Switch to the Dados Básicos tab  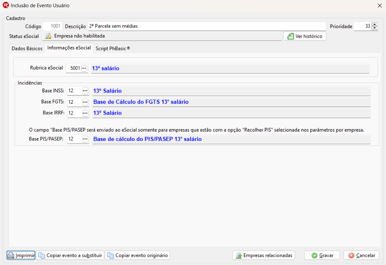pyautogui.click(x=27, y=48)
